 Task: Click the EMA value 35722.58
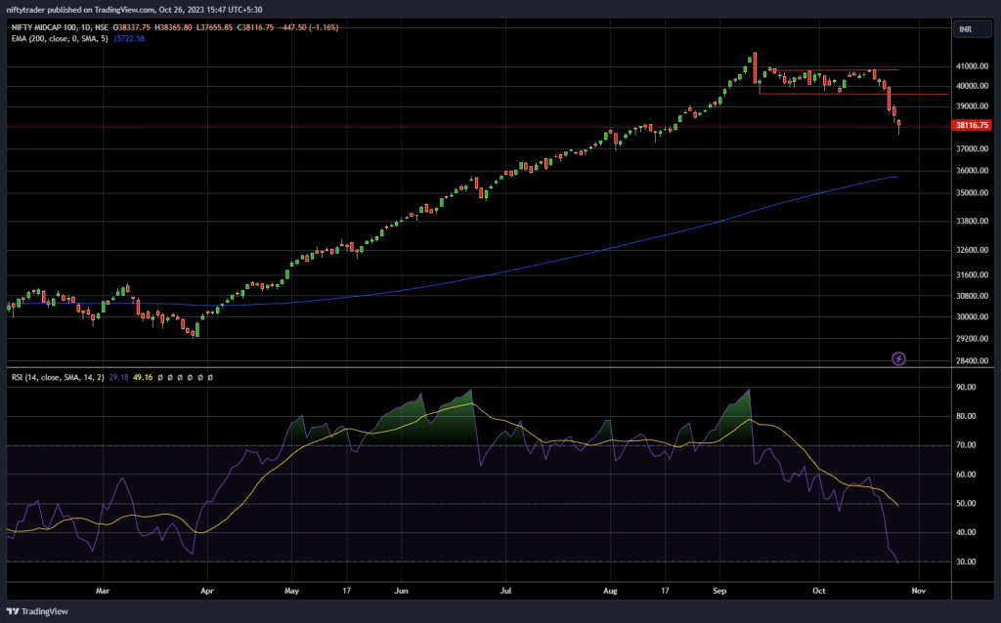129,39
